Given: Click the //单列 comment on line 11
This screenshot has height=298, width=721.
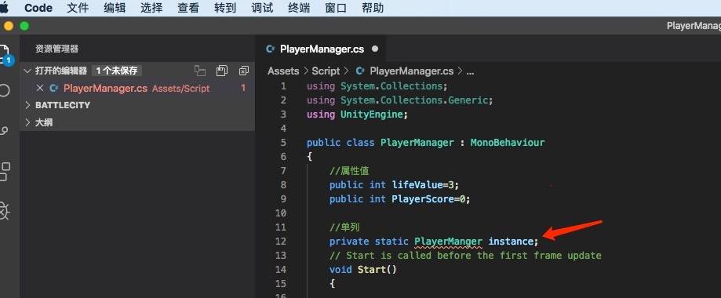Looking at the screenshot, I should (x=344, y=227).
